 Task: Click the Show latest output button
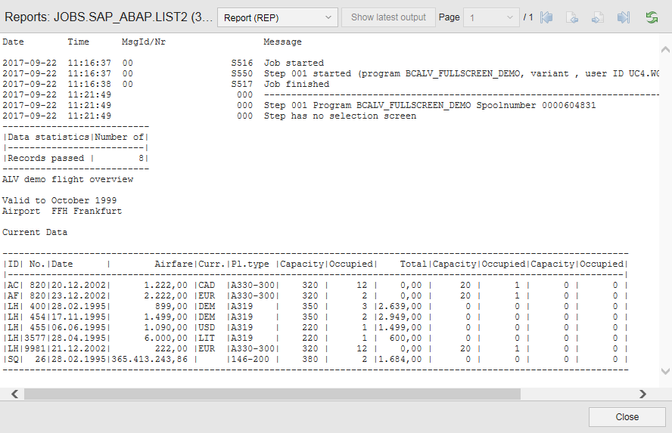coord(388,17)
